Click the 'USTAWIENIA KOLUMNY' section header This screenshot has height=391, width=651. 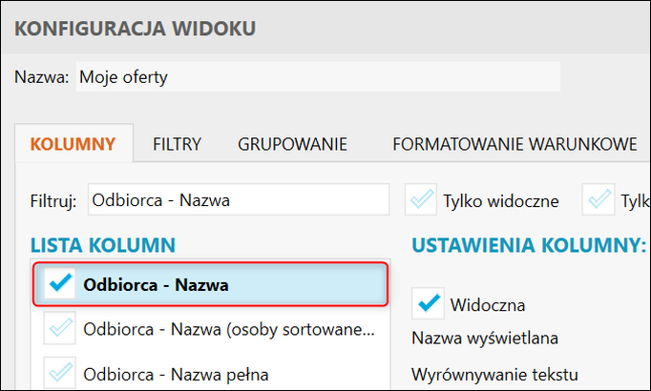pos(528,245)
